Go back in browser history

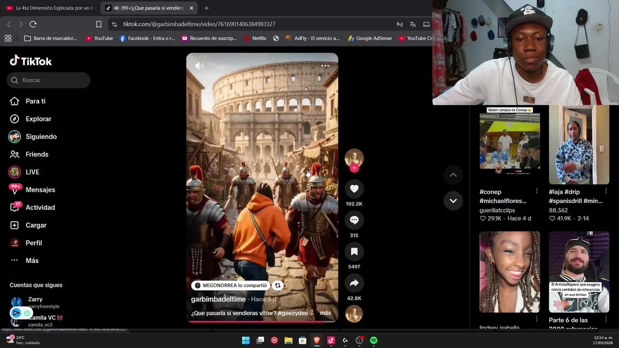pyautogui.click(x=9, y=24)
